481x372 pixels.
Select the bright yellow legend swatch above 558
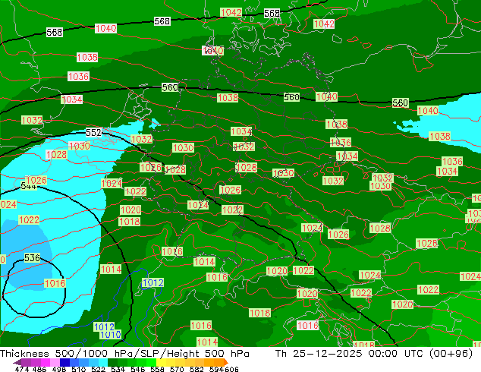(161, 362)
